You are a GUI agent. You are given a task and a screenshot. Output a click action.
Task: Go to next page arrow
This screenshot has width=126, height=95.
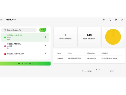coord(120,71)
